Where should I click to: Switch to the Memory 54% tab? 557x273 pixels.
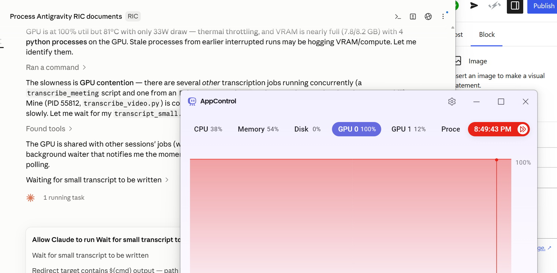tap(258, 129)
